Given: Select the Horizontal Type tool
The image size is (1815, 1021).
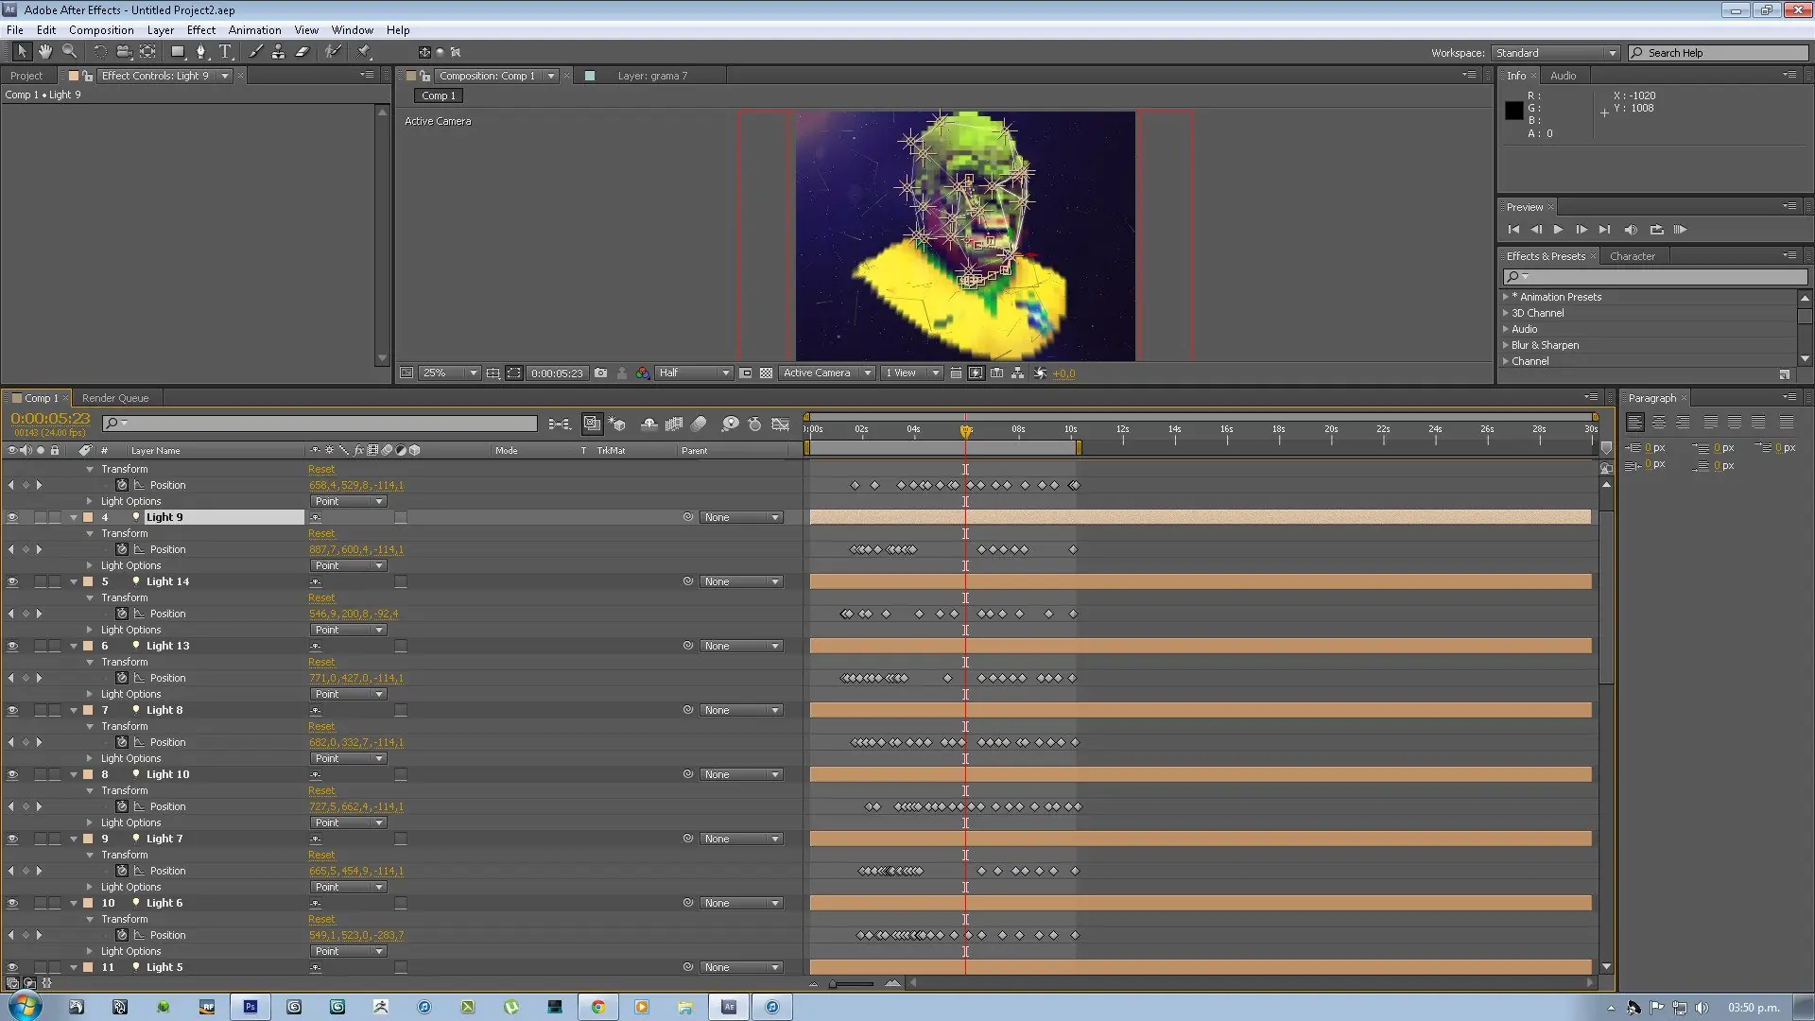Looking at the screenshot, I should click(x=225, y=52).
